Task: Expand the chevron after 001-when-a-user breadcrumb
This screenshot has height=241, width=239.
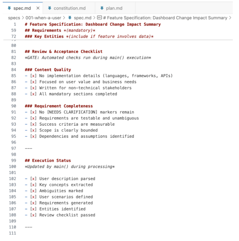Action: coord(64,18)
